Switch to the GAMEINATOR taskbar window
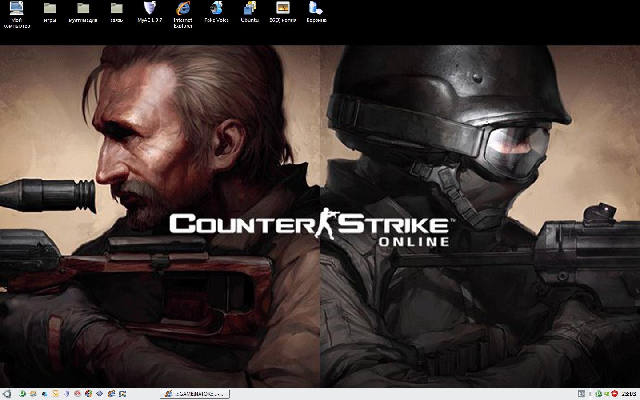 [195, 394]
